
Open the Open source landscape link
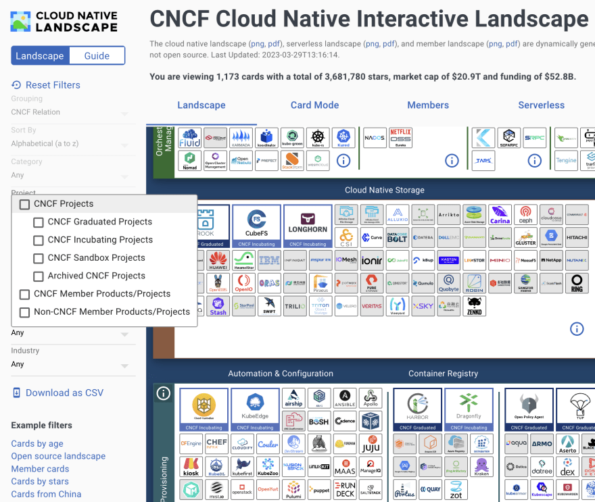[x=58, y=456]
